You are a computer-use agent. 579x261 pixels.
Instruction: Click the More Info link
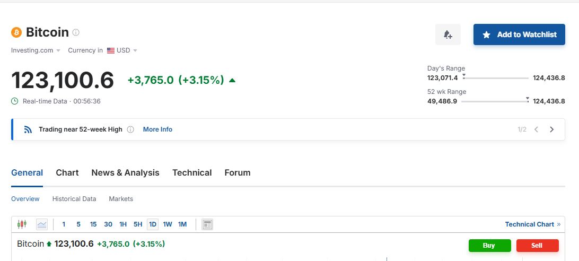[157, 129]
